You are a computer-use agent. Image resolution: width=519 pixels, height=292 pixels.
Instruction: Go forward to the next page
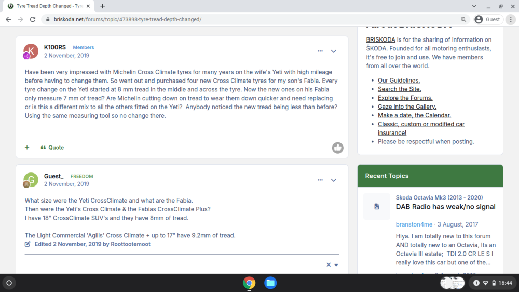coord(21,19)
